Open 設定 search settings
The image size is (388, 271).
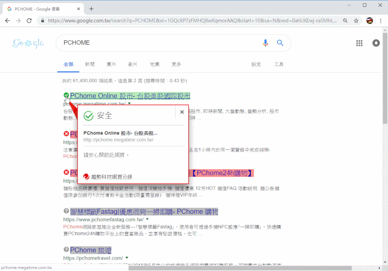click(256, 64)
